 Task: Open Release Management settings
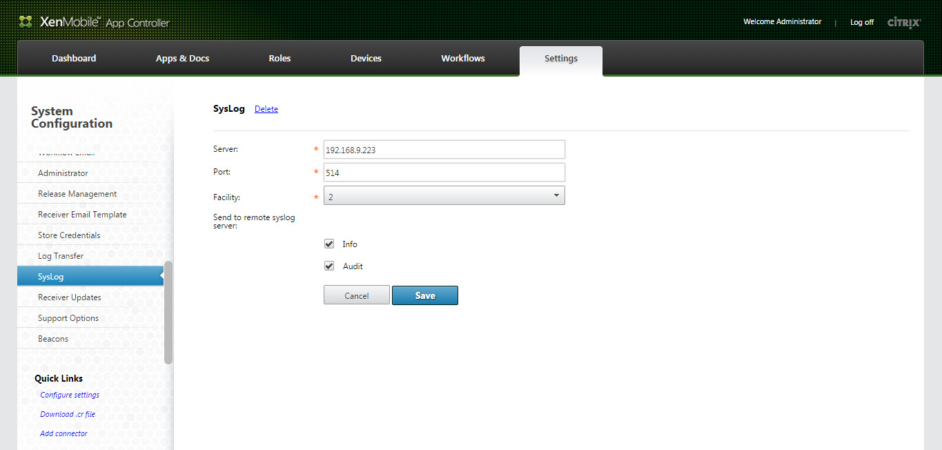point(91,194)
